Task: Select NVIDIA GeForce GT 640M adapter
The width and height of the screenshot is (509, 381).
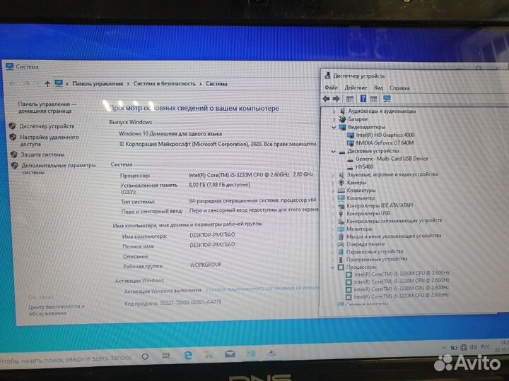Action: point(385,143)
